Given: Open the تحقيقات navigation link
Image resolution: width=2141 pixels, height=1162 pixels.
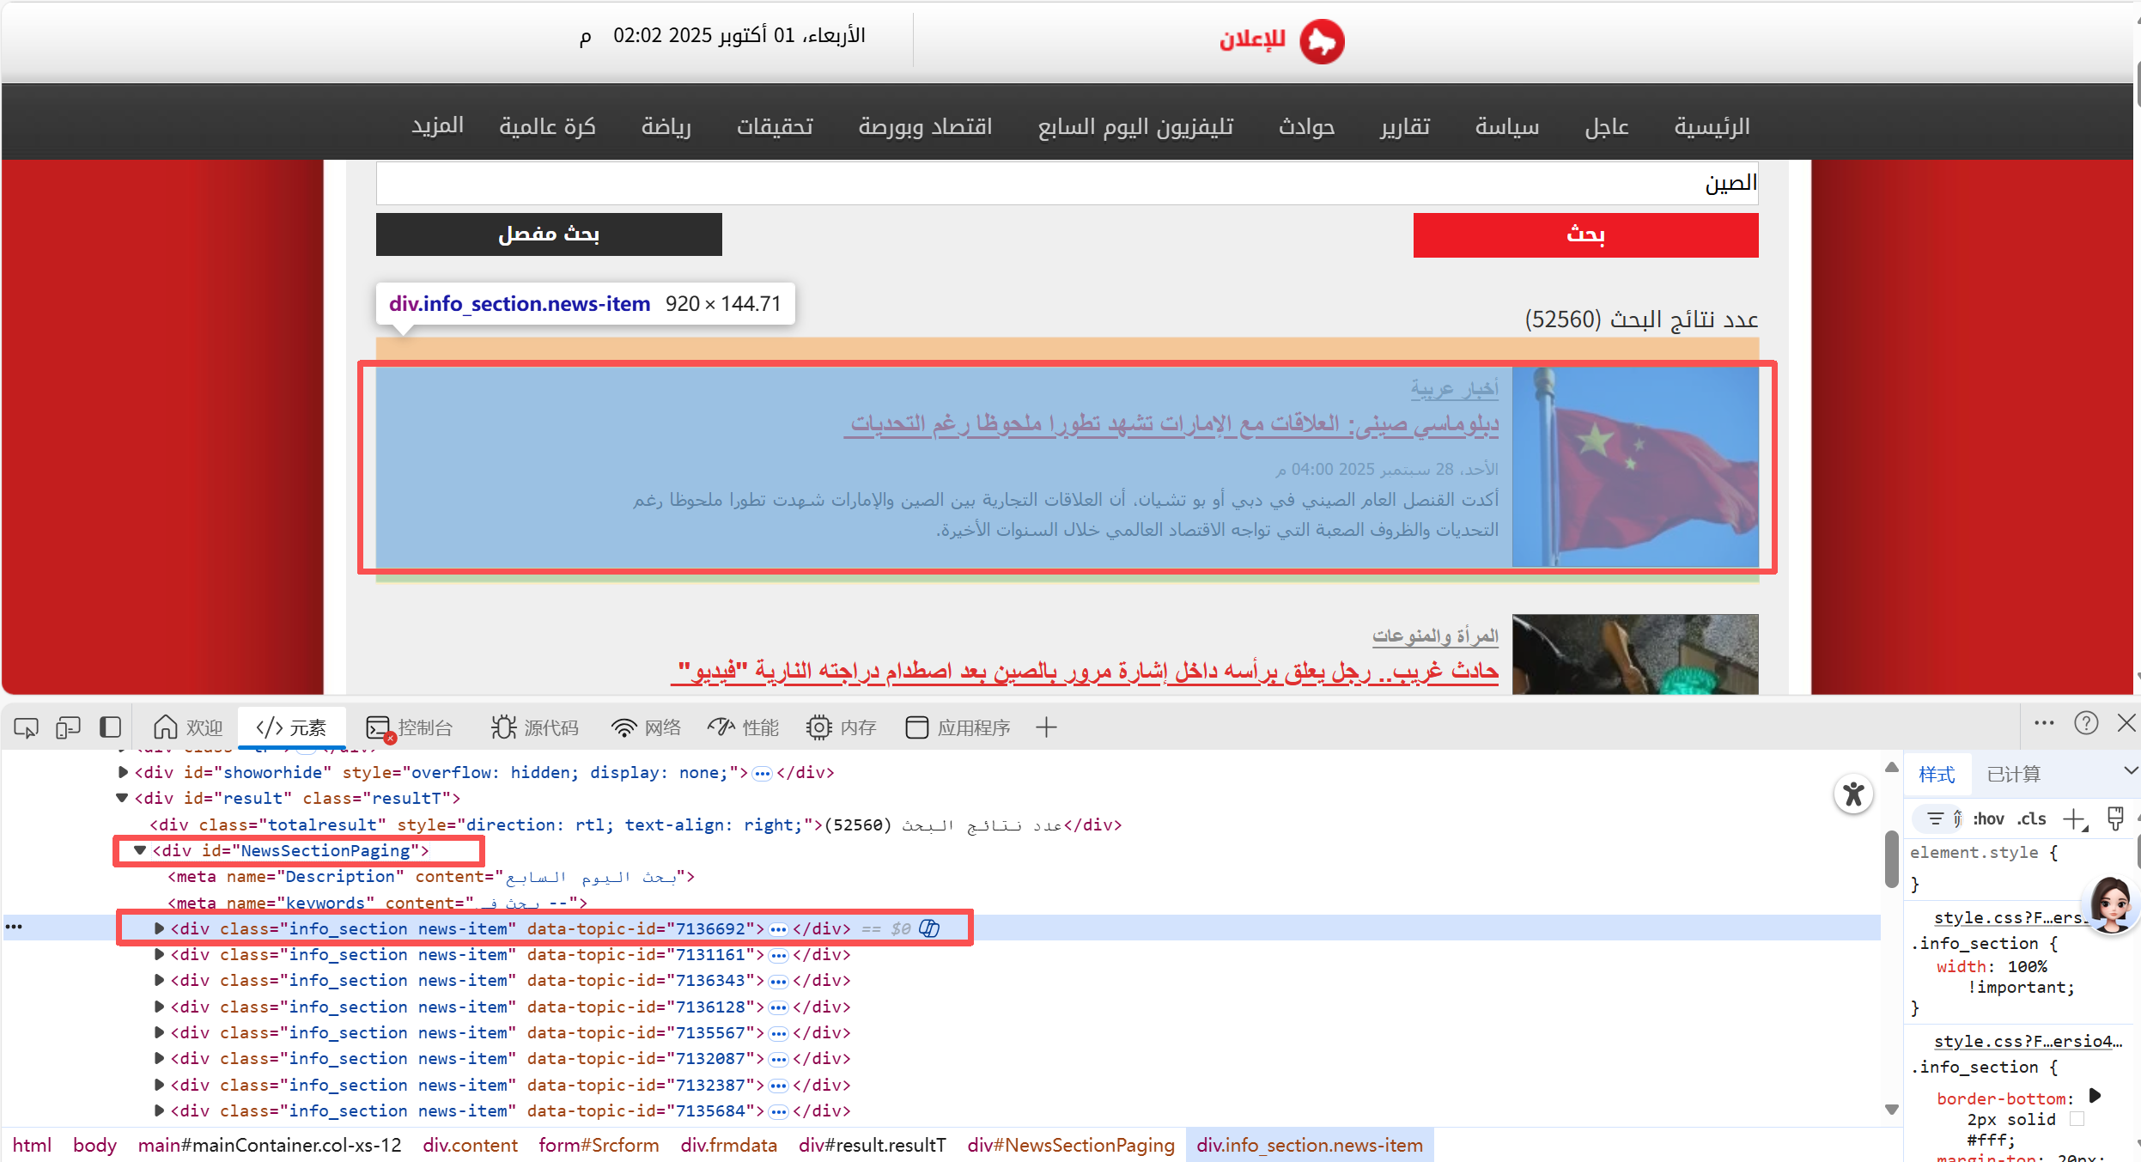Looking at the screenshot, I should (x=775, y=126).
